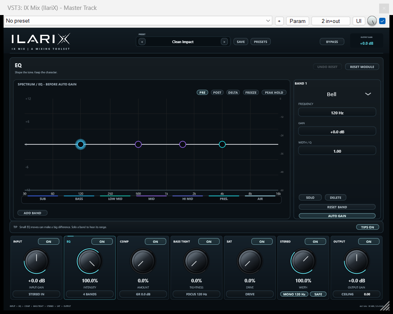Viewport: 393px width, 314px height.
Task: Expand the Bell filter type dropdown
Action: click(337, 95)
